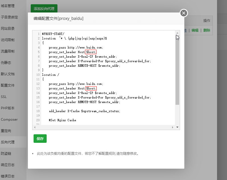Open 默认文档 in the sidebar
227x180 pixels.
pyautogui.click(x=7, y=74)
